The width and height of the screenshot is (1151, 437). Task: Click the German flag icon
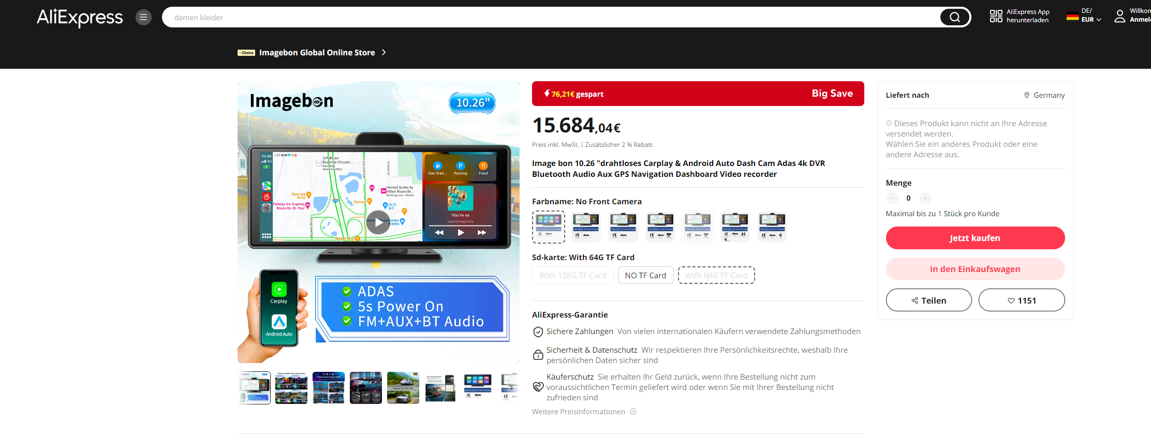click(x=1072, y=17)
